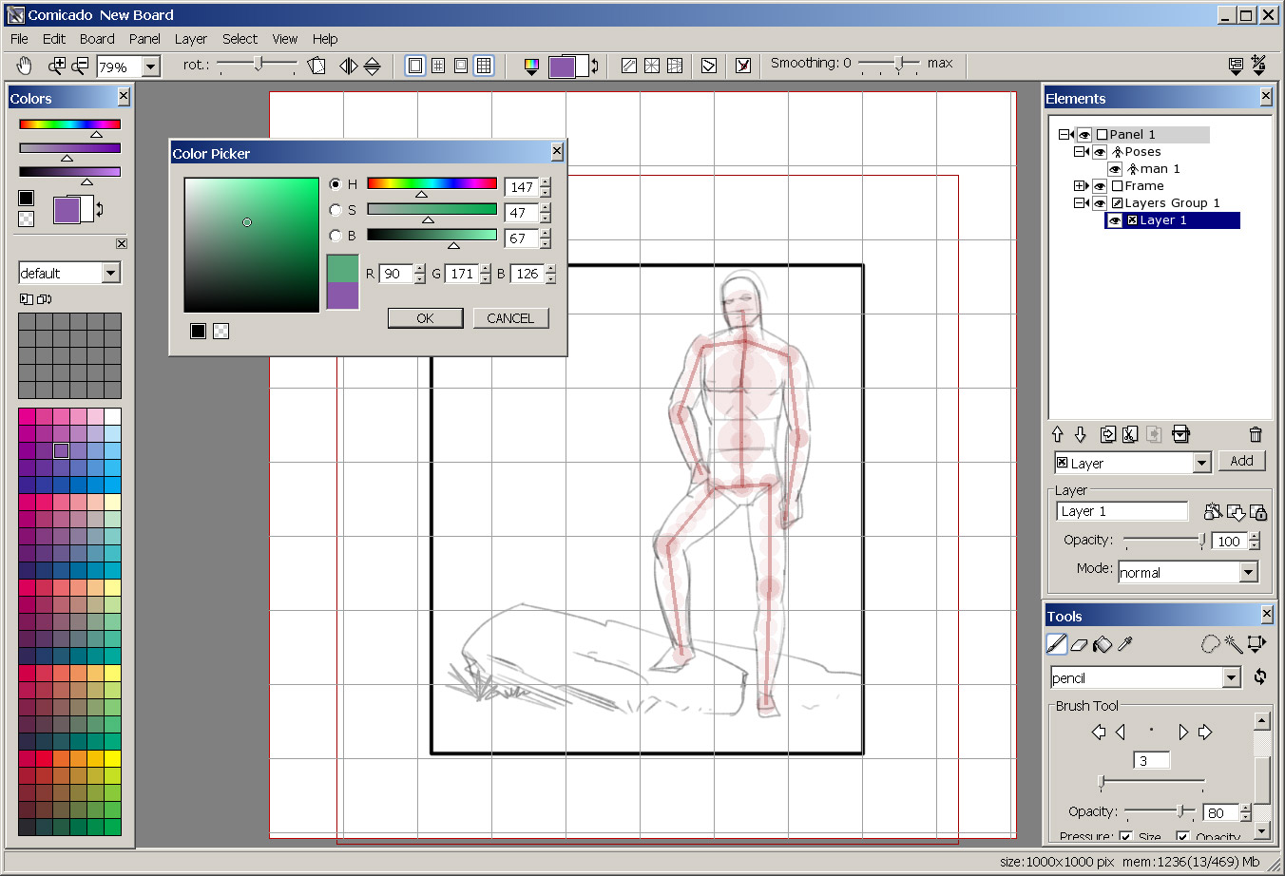The height and width of the screenshot is (876, 1285).
Task: Select the S radio button in Color Picker
Action: point(335,210)
